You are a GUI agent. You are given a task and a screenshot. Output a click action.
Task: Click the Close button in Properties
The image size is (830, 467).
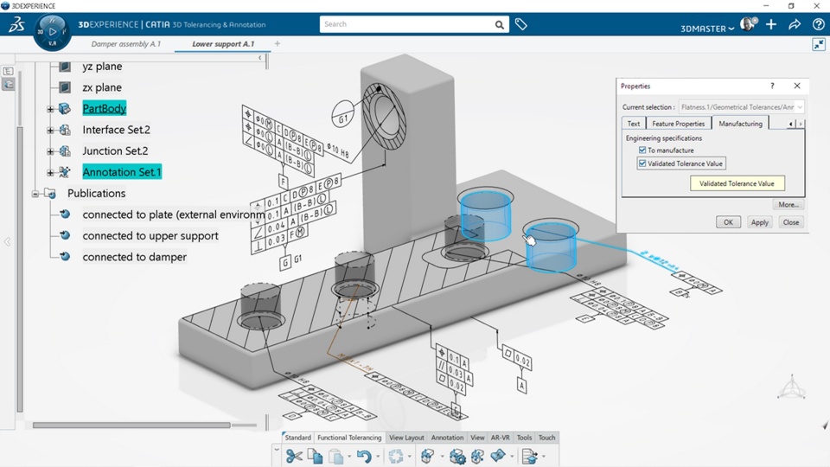point(791,222)
